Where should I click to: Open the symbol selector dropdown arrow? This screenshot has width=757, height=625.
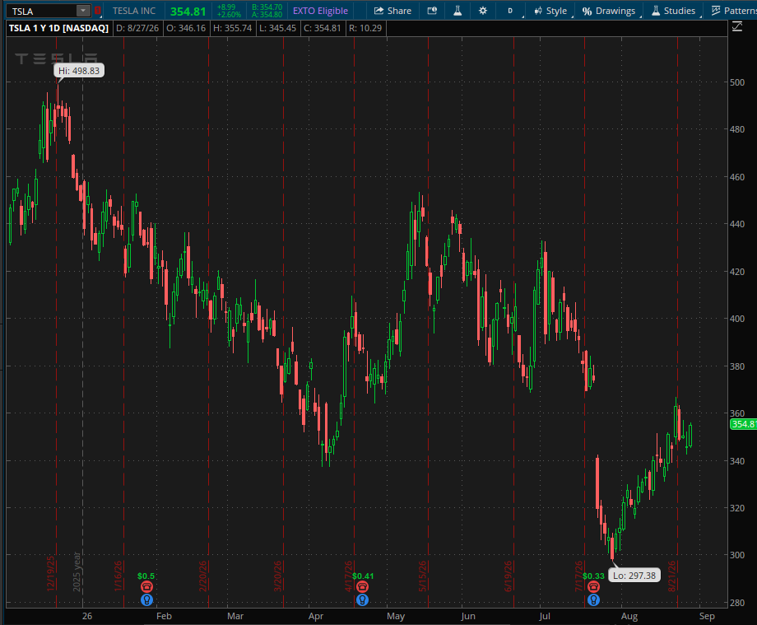[x=84, y=11]
